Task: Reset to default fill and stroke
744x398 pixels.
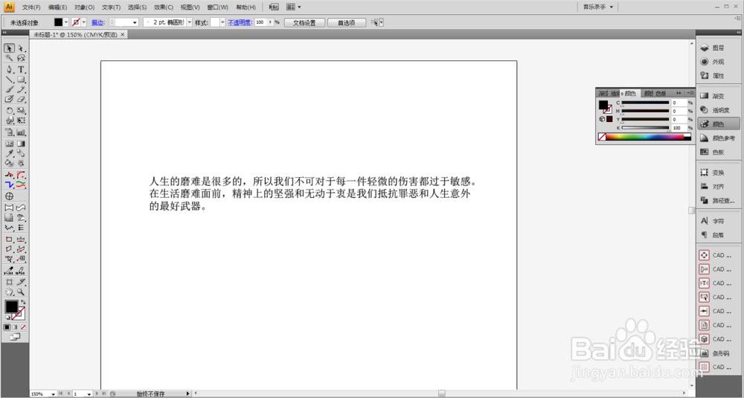Action: click(7, 317)
